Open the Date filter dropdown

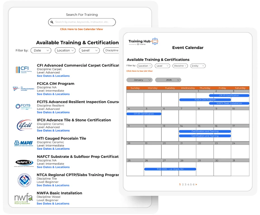pos(41,50)
